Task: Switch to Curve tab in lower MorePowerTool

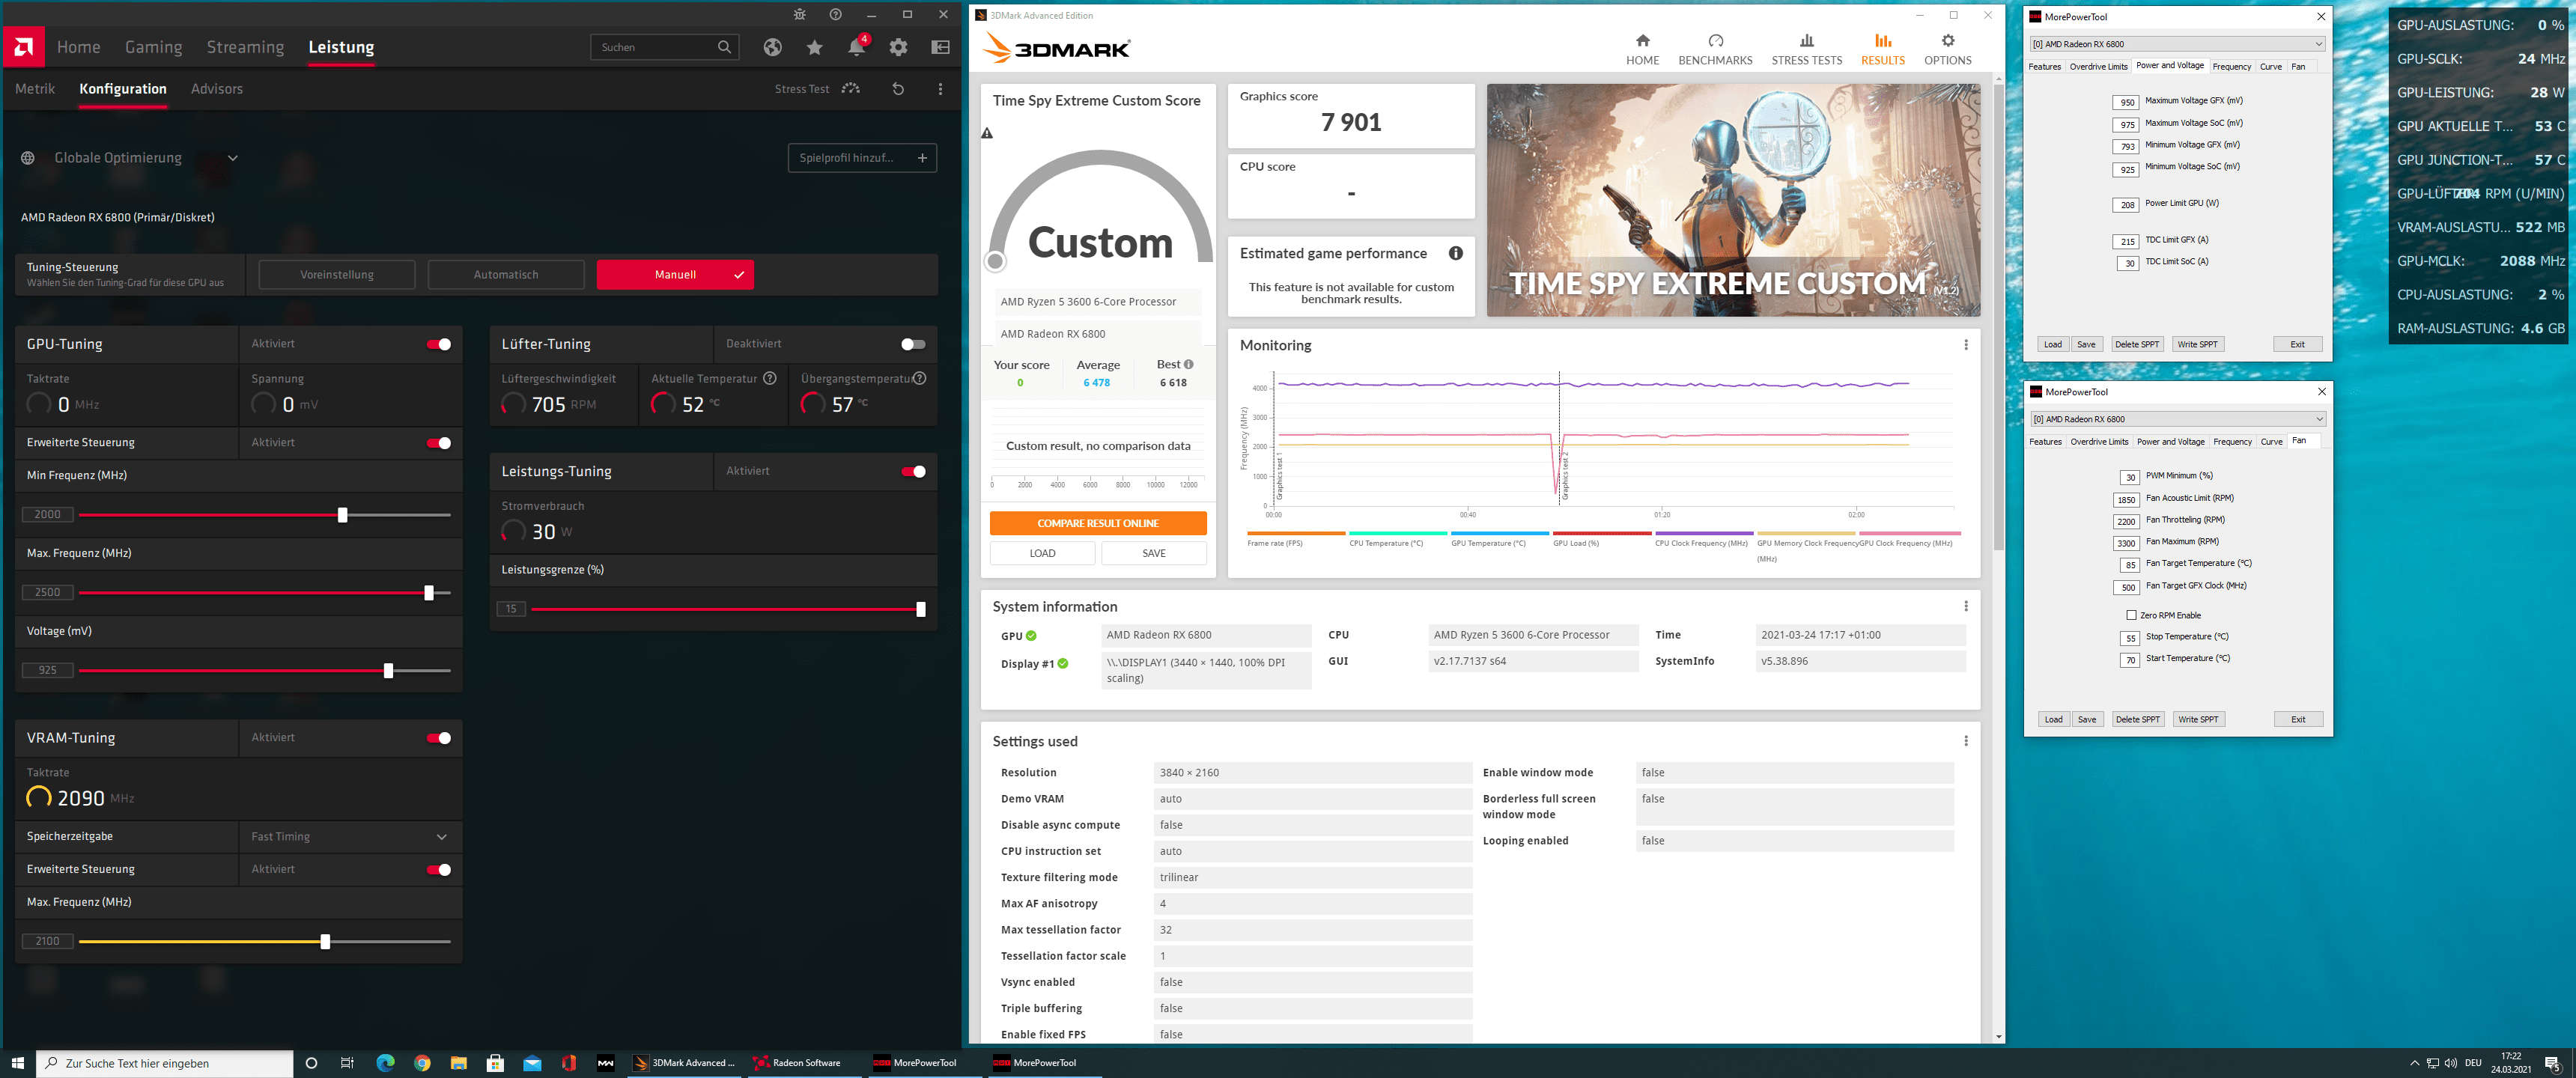Action: pos(2271,442)
